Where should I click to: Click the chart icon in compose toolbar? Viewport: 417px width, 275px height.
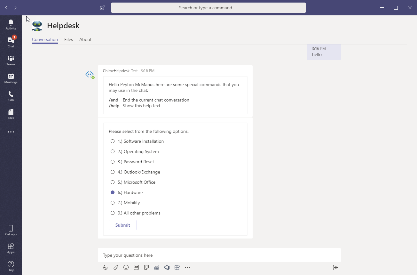pos(157,267)
